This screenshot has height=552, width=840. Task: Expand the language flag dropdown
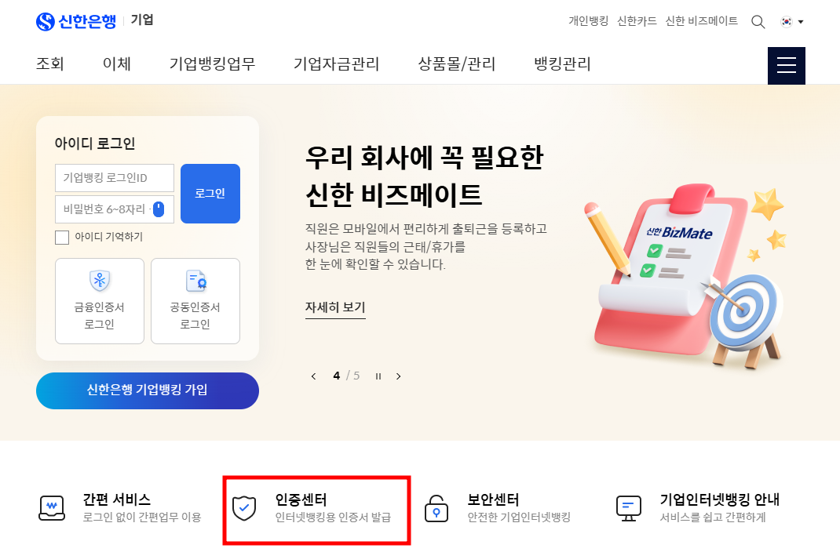click(792, 22)
